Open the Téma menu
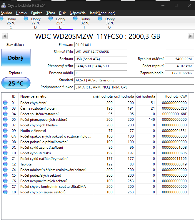 51,13
